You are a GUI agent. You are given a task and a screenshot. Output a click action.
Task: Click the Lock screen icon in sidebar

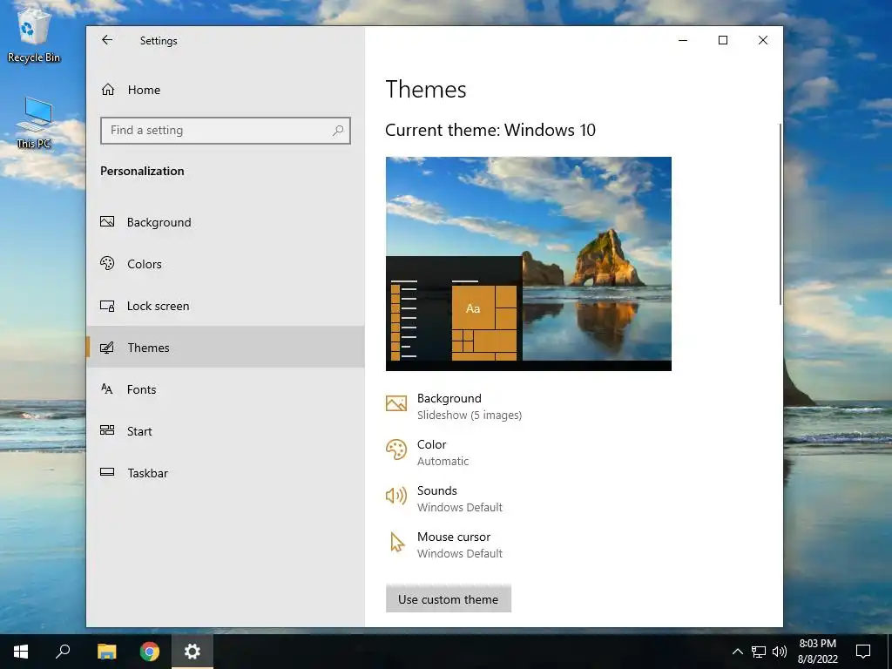tap(107, 306)
